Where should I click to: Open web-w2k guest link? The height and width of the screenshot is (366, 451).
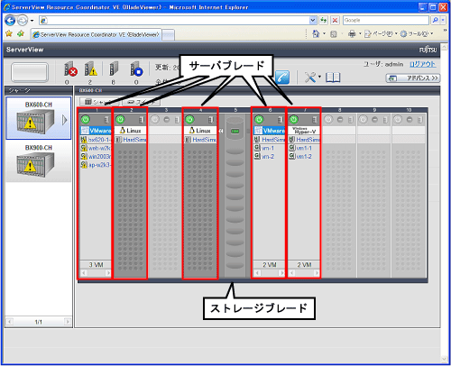click(99, 148)
